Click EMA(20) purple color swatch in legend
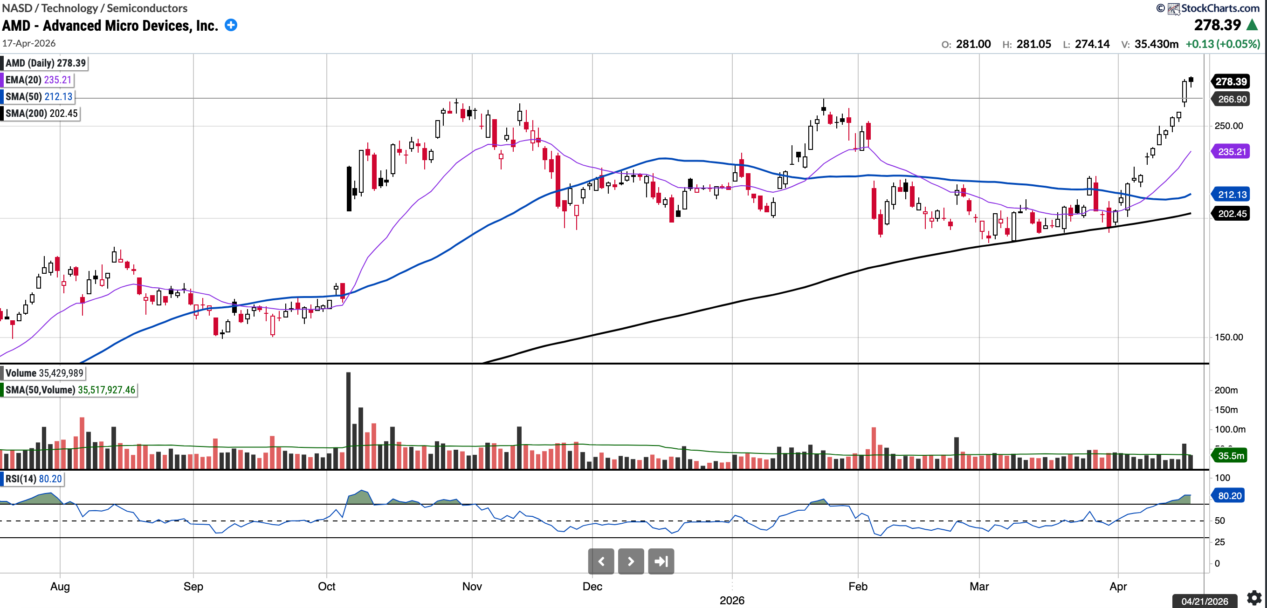Viewport: 1267px width, 608px height. point(2,80)
